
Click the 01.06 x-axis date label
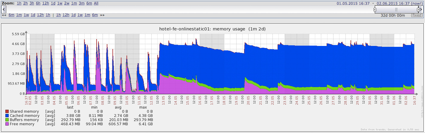coord(394,100)
